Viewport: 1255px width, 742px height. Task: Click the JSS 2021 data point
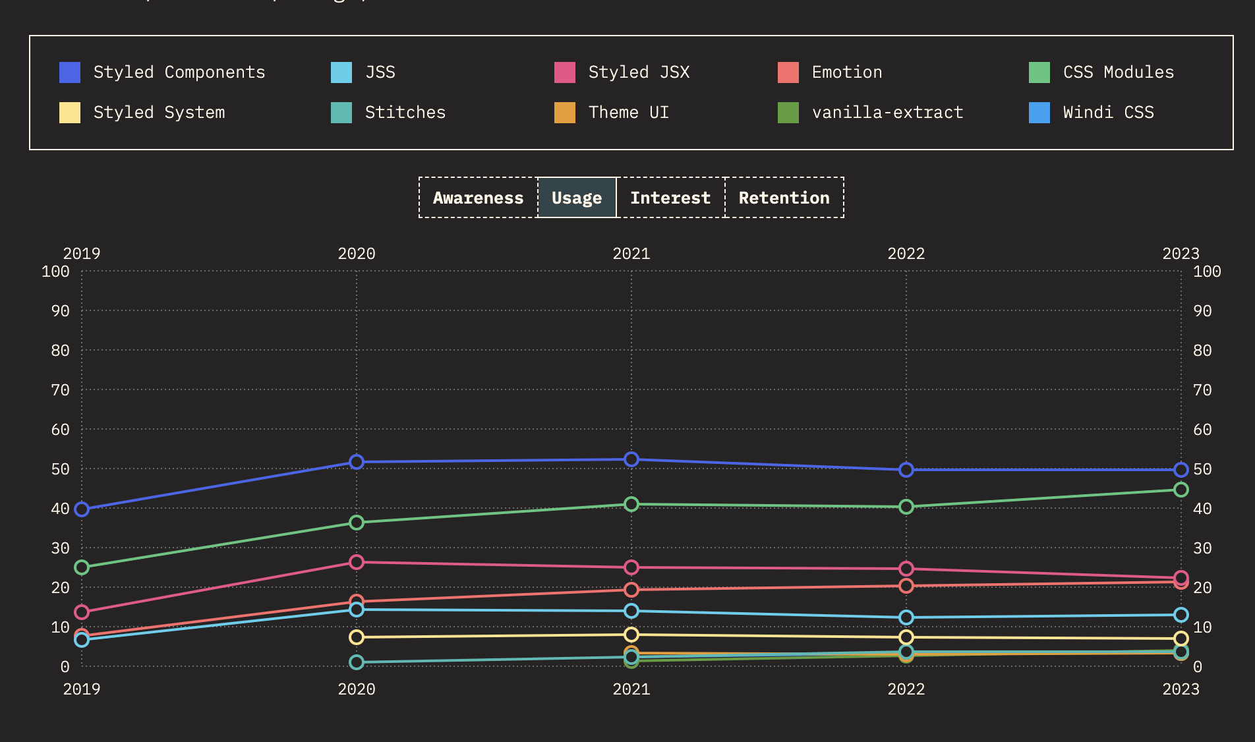point(631,611)
